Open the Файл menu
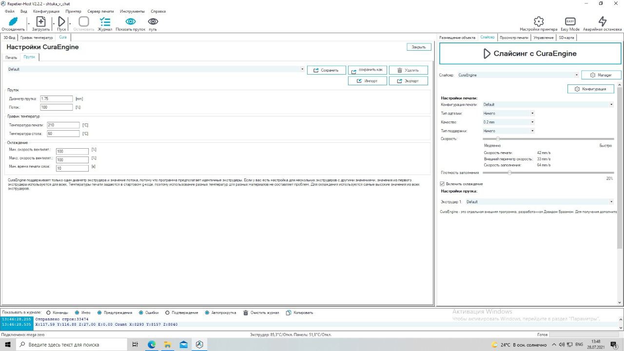The height and width of the screenshot is (351, 624). pyautogui.click(x=9, y=11)
